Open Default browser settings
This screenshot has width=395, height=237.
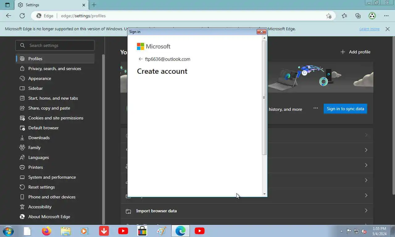click(55, 128)
